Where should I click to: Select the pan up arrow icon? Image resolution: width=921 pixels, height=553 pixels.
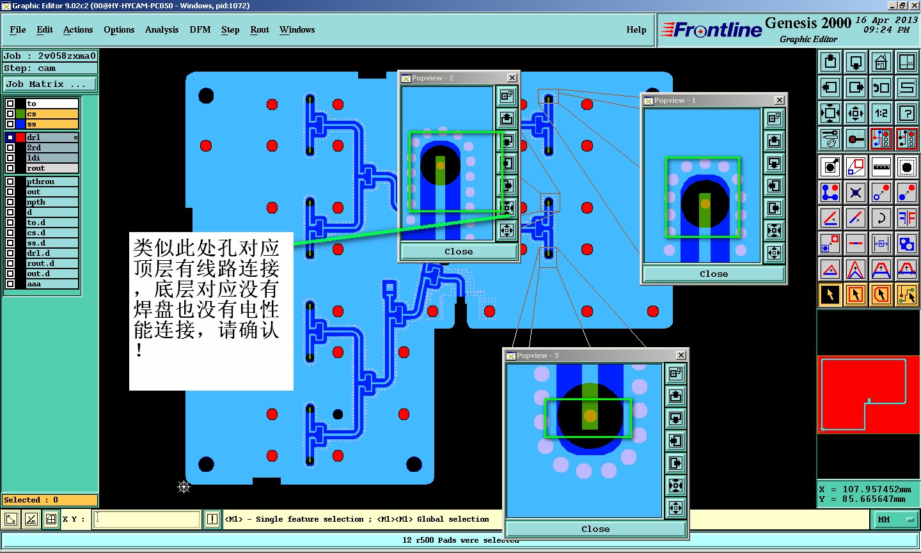(830, 63)
